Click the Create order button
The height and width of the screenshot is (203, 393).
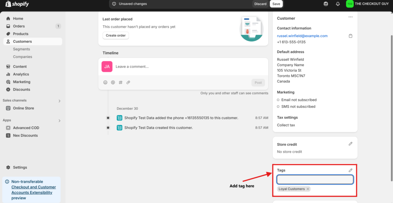tap(116, 35)
